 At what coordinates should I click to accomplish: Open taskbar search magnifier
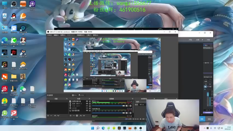pos(98,128)
